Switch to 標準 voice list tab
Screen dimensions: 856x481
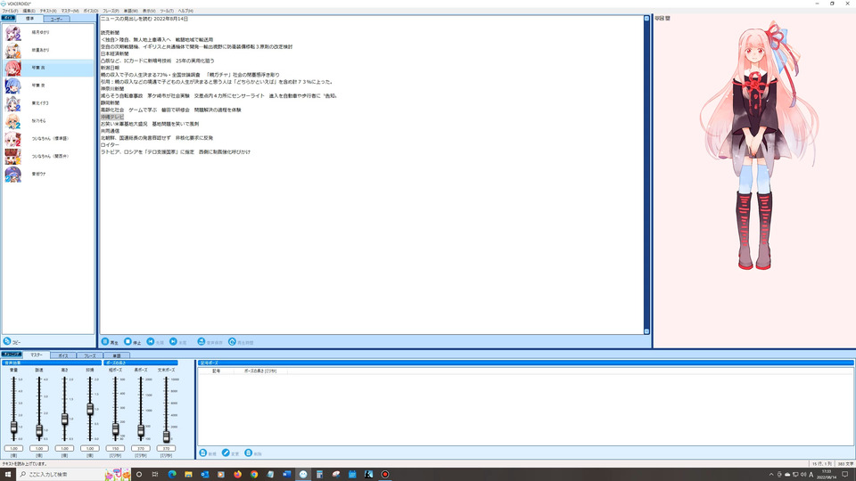click(29, 19)
